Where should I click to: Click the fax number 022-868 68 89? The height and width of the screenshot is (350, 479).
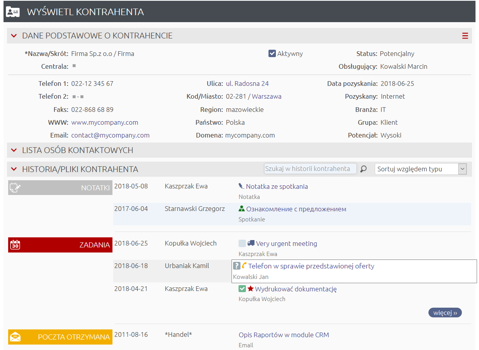click(92, 110)
